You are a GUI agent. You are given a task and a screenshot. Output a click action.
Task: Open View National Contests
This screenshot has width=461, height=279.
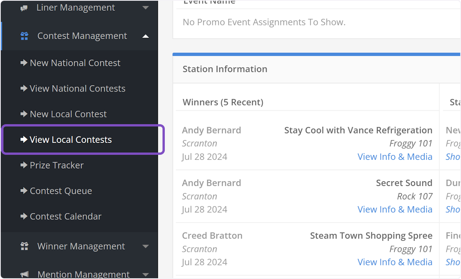pyautogui.click(x=77, y=88)
